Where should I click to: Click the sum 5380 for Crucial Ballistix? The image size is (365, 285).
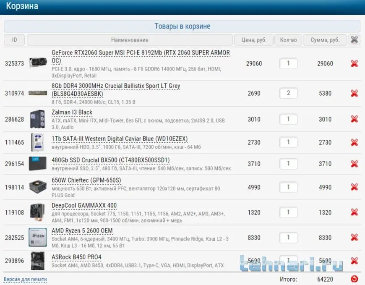(325, 93)
